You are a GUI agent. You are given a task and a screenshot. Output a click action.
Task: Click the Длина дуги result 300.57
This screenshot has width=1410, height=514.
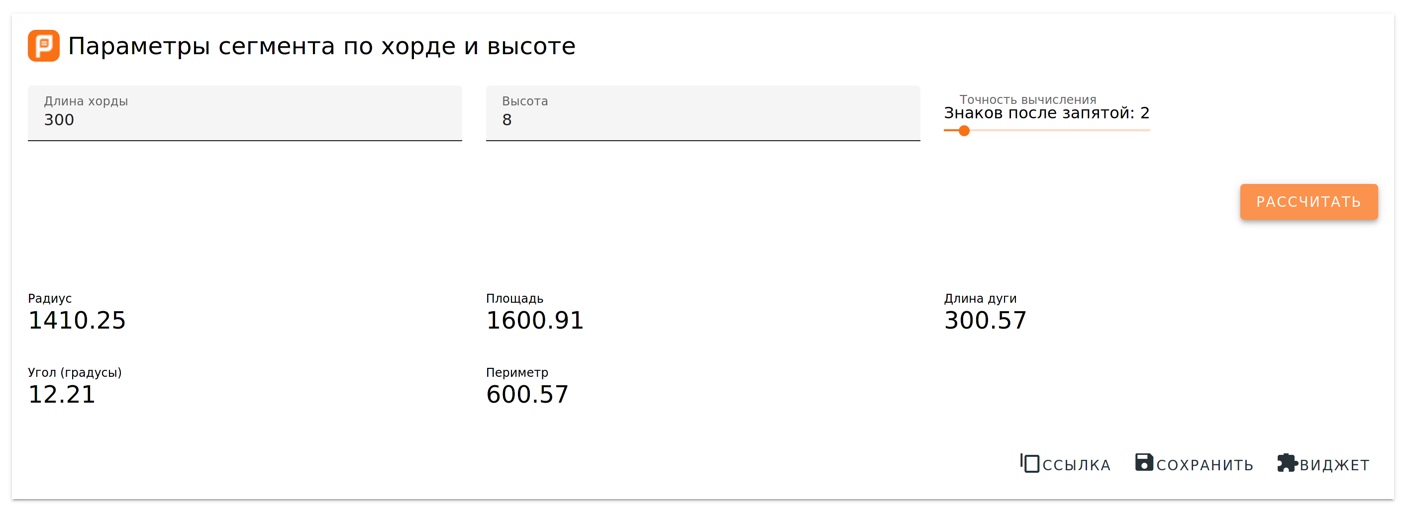pyautogui.click(x=985, y=321)
